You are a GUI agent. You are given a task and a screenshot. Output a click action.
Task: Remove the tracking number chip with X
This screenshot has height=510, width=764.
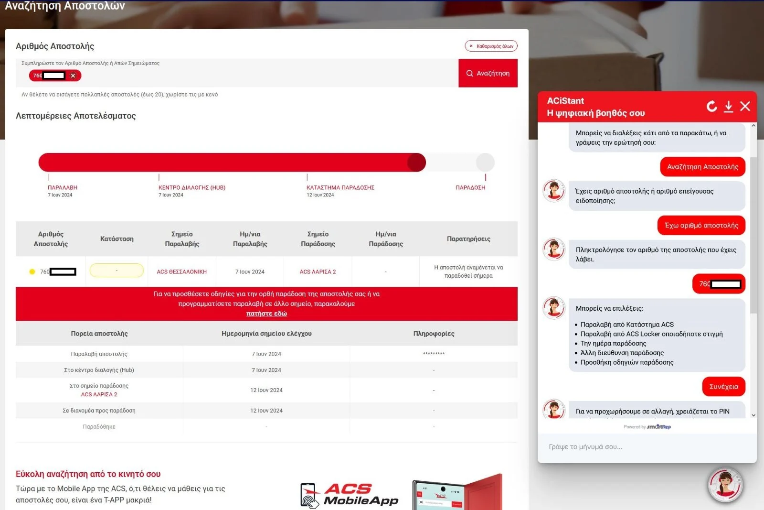(x=73, y=76)
